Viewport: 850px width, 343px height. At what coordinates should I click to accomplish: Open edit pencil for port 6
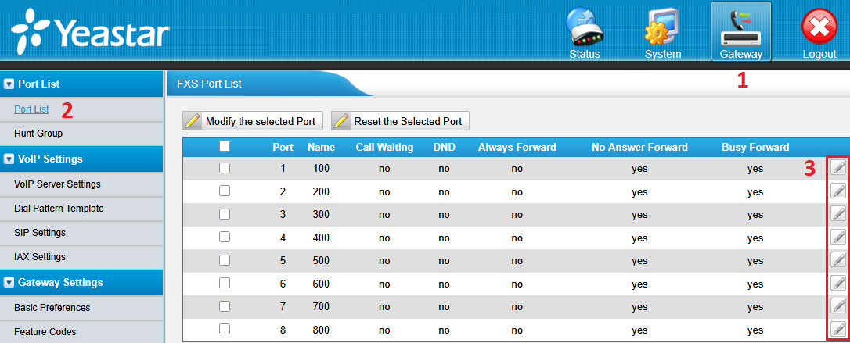click(x=837, y=282)
